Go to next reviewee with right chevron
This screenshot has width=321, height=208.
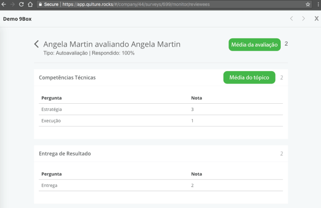[304, 19]
